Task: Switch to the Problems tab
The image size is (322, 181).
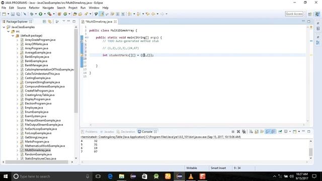Action: point(90,132)
